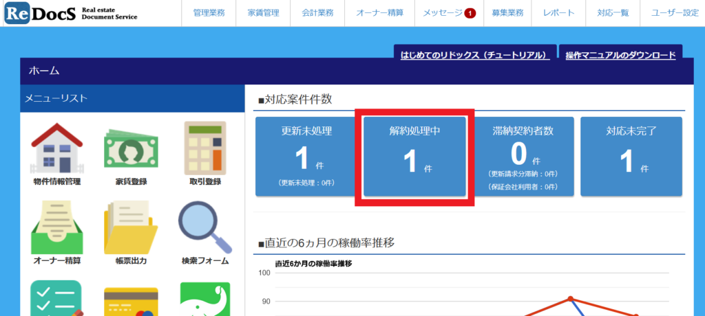The image size is (705, 316).
Task: Click the 滞納契約者数 count tile
Action: click(523, 156)
